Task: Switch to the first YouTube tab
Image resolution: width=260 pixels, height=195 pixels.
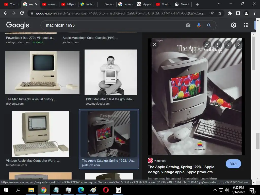Action: click(11, 4)
